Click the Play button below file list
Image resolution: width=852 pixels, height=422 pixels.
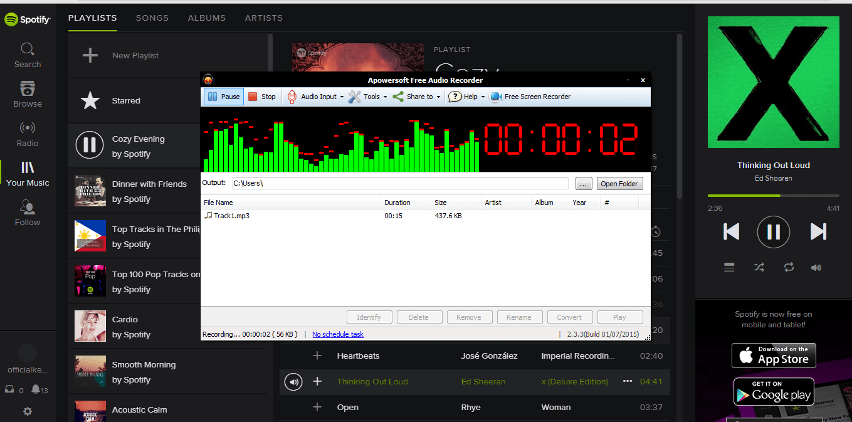coord(620,317)
